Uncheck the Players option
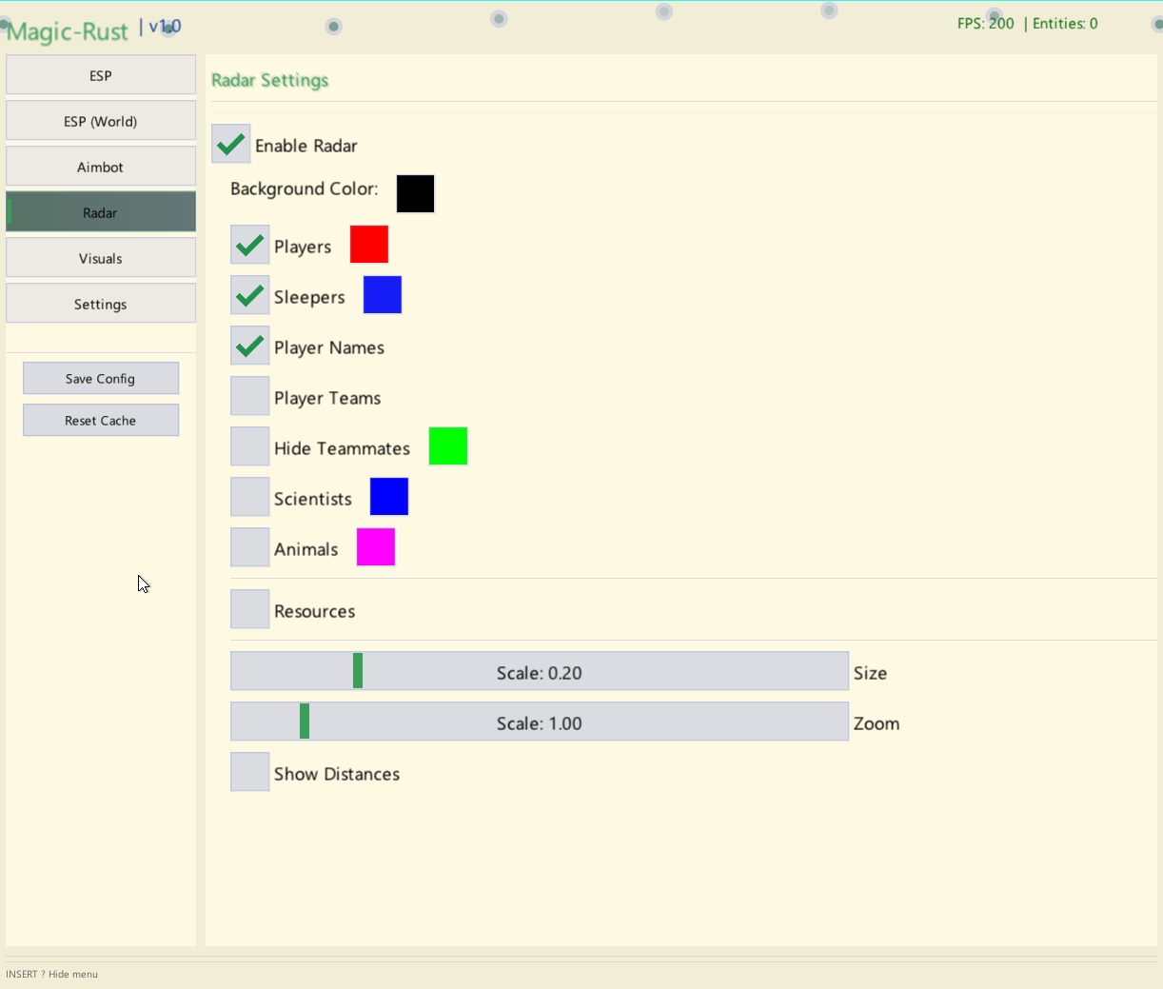Screen dimensions: 1163x989 tap(248, 245)
